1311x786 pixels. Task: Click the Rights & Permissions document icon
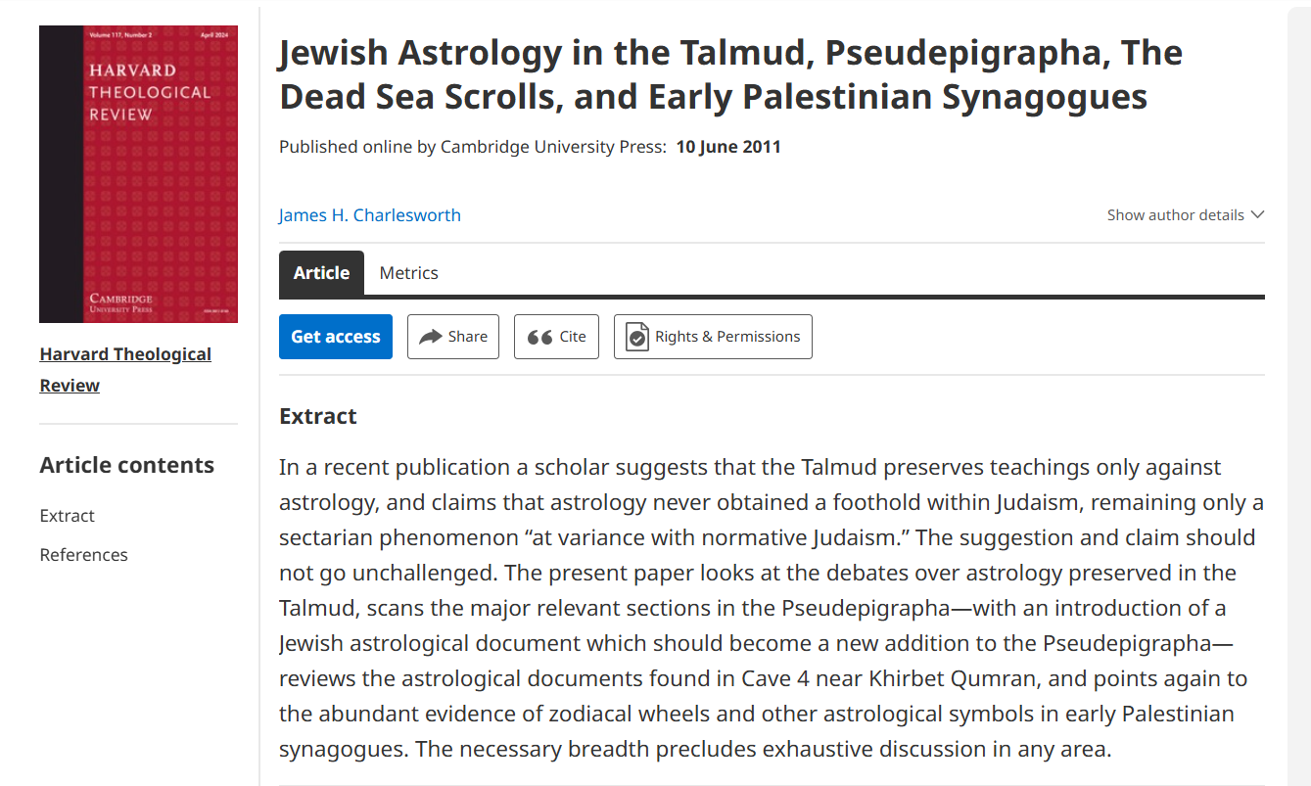click(637, 337)
